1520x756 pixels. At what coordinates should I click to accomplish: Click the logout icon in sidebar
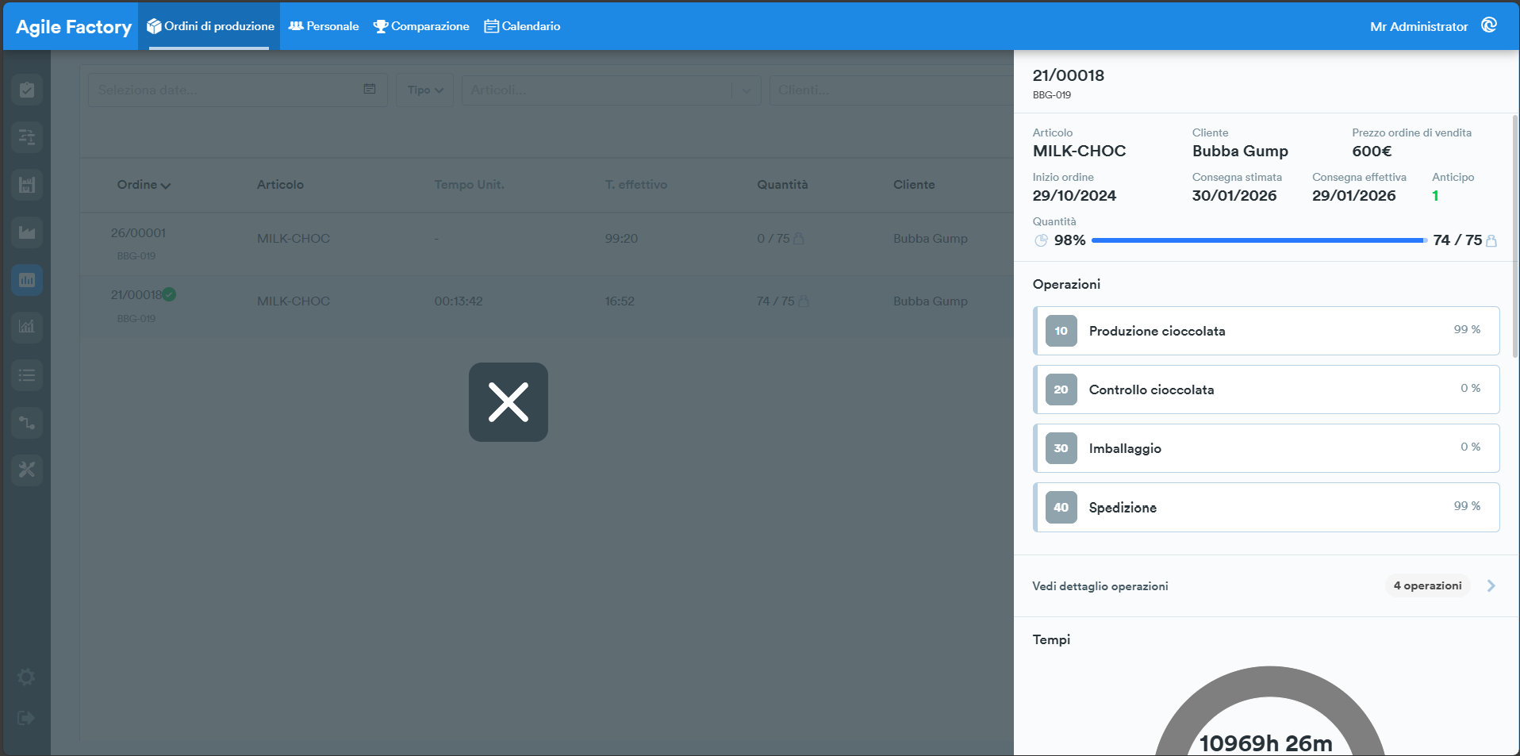point(26,718)
